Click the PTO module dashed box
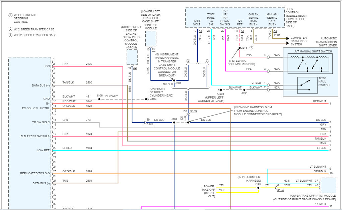The width and height of the screenshot is (342, 210). tap(329, 185)
